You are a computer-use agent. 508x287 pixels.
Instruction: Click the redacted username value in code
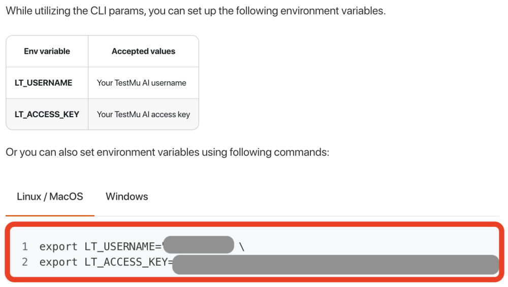click(x=198, y=245)
